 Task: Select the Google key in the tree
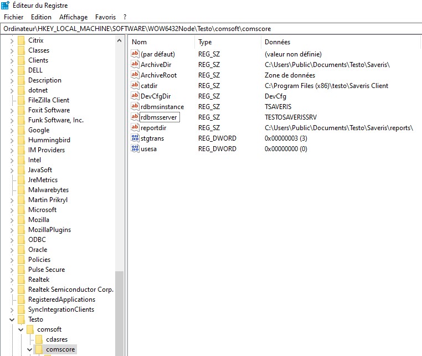(39, 130)
